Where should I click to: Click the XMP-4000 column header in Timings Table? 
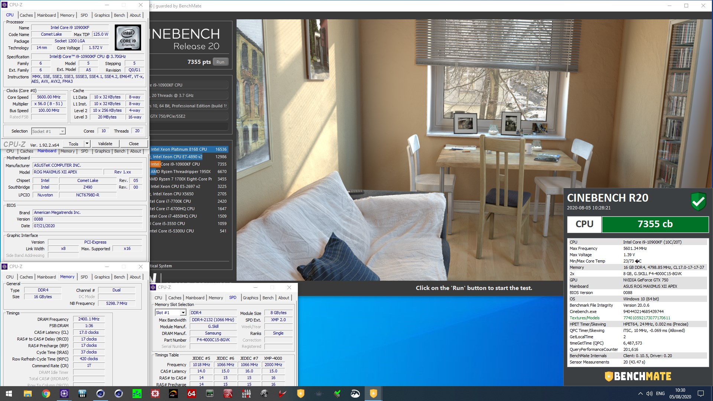273,358
